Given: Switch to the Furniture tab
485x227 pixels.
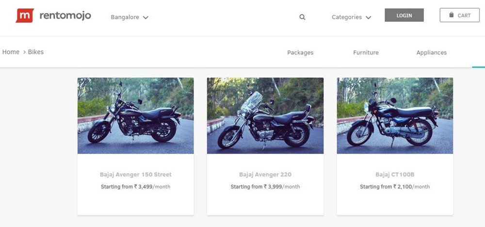Looking at the screenshot, I should (x=366, y=52).
